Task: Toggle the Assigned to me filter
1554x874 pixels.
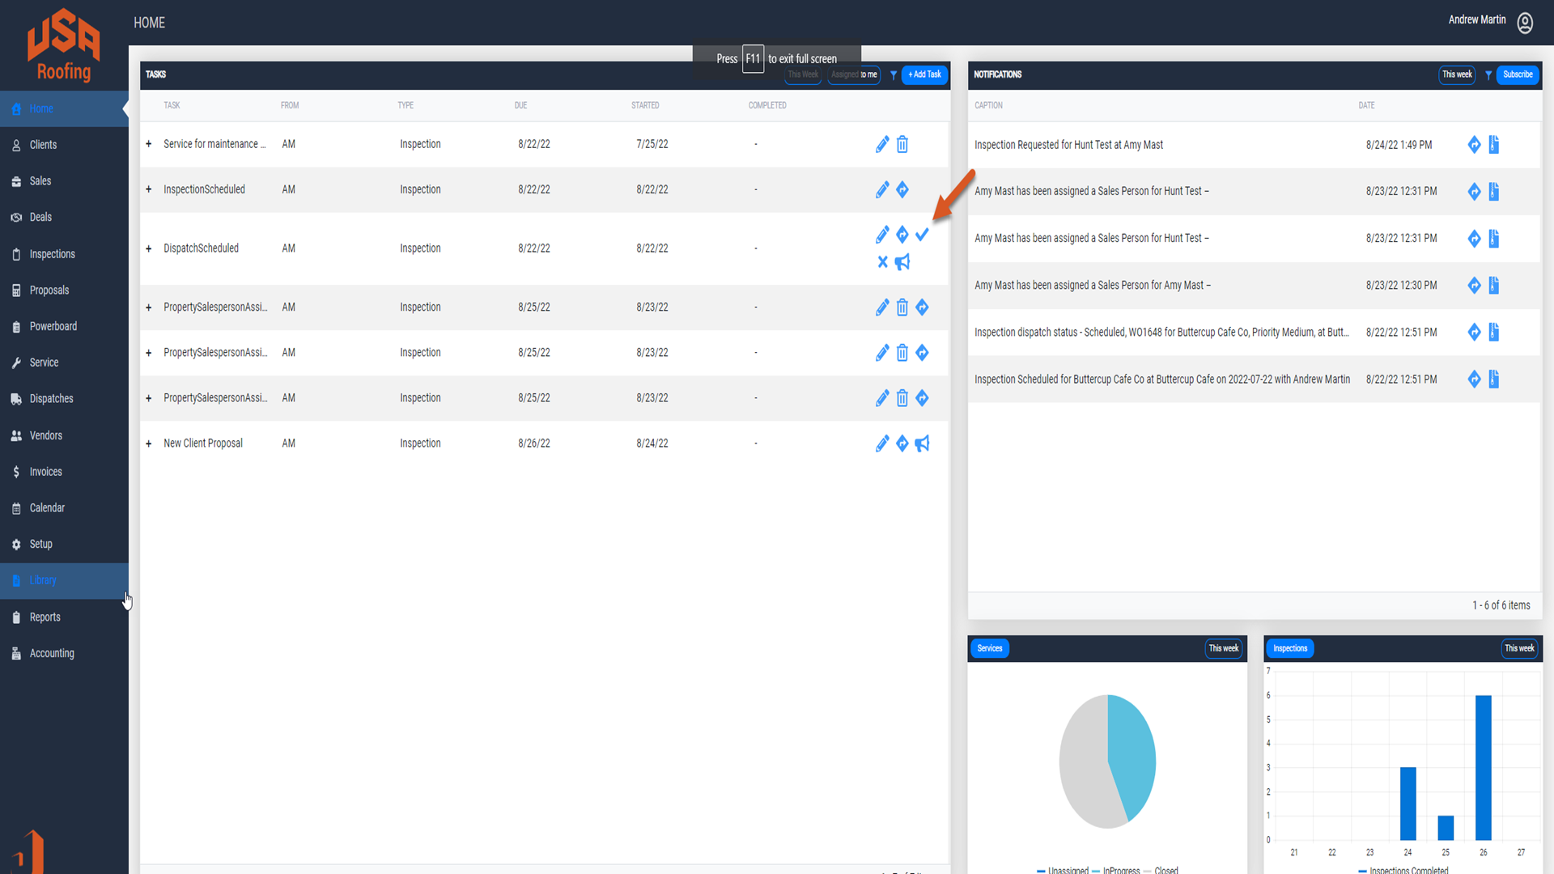Action: coord(854,75)
